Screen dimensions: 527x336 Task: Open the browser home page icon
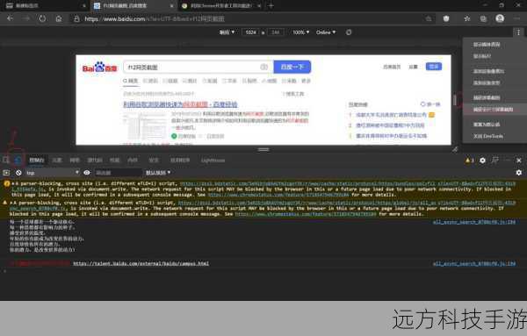click(59, 18)
